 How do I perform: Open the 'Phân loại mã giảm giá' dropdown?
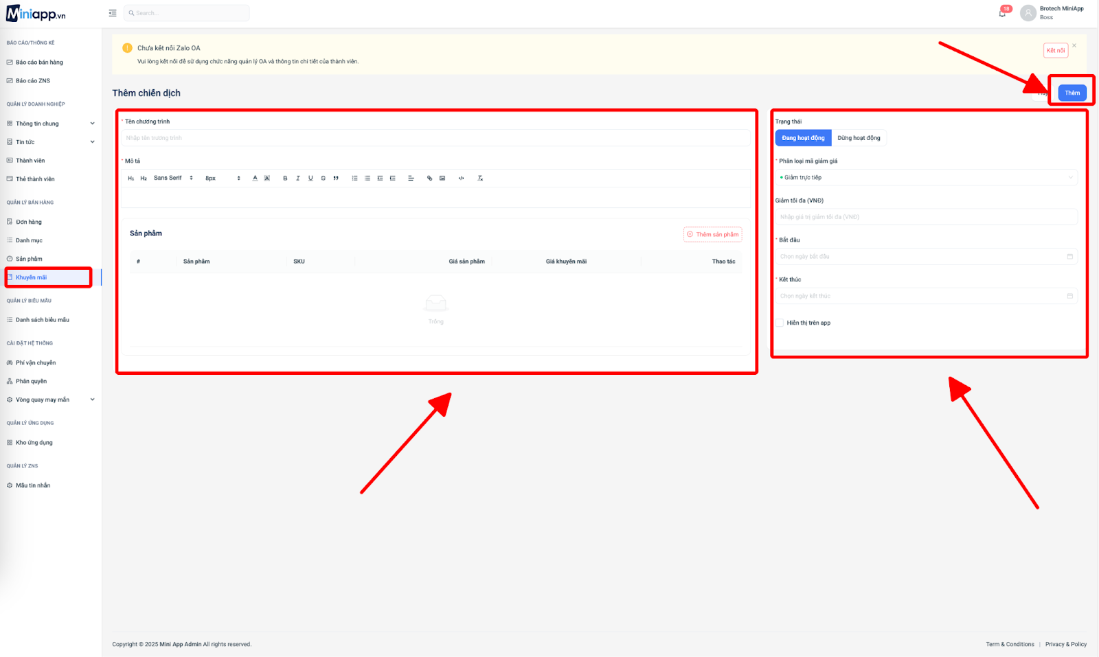click(926, 178)
